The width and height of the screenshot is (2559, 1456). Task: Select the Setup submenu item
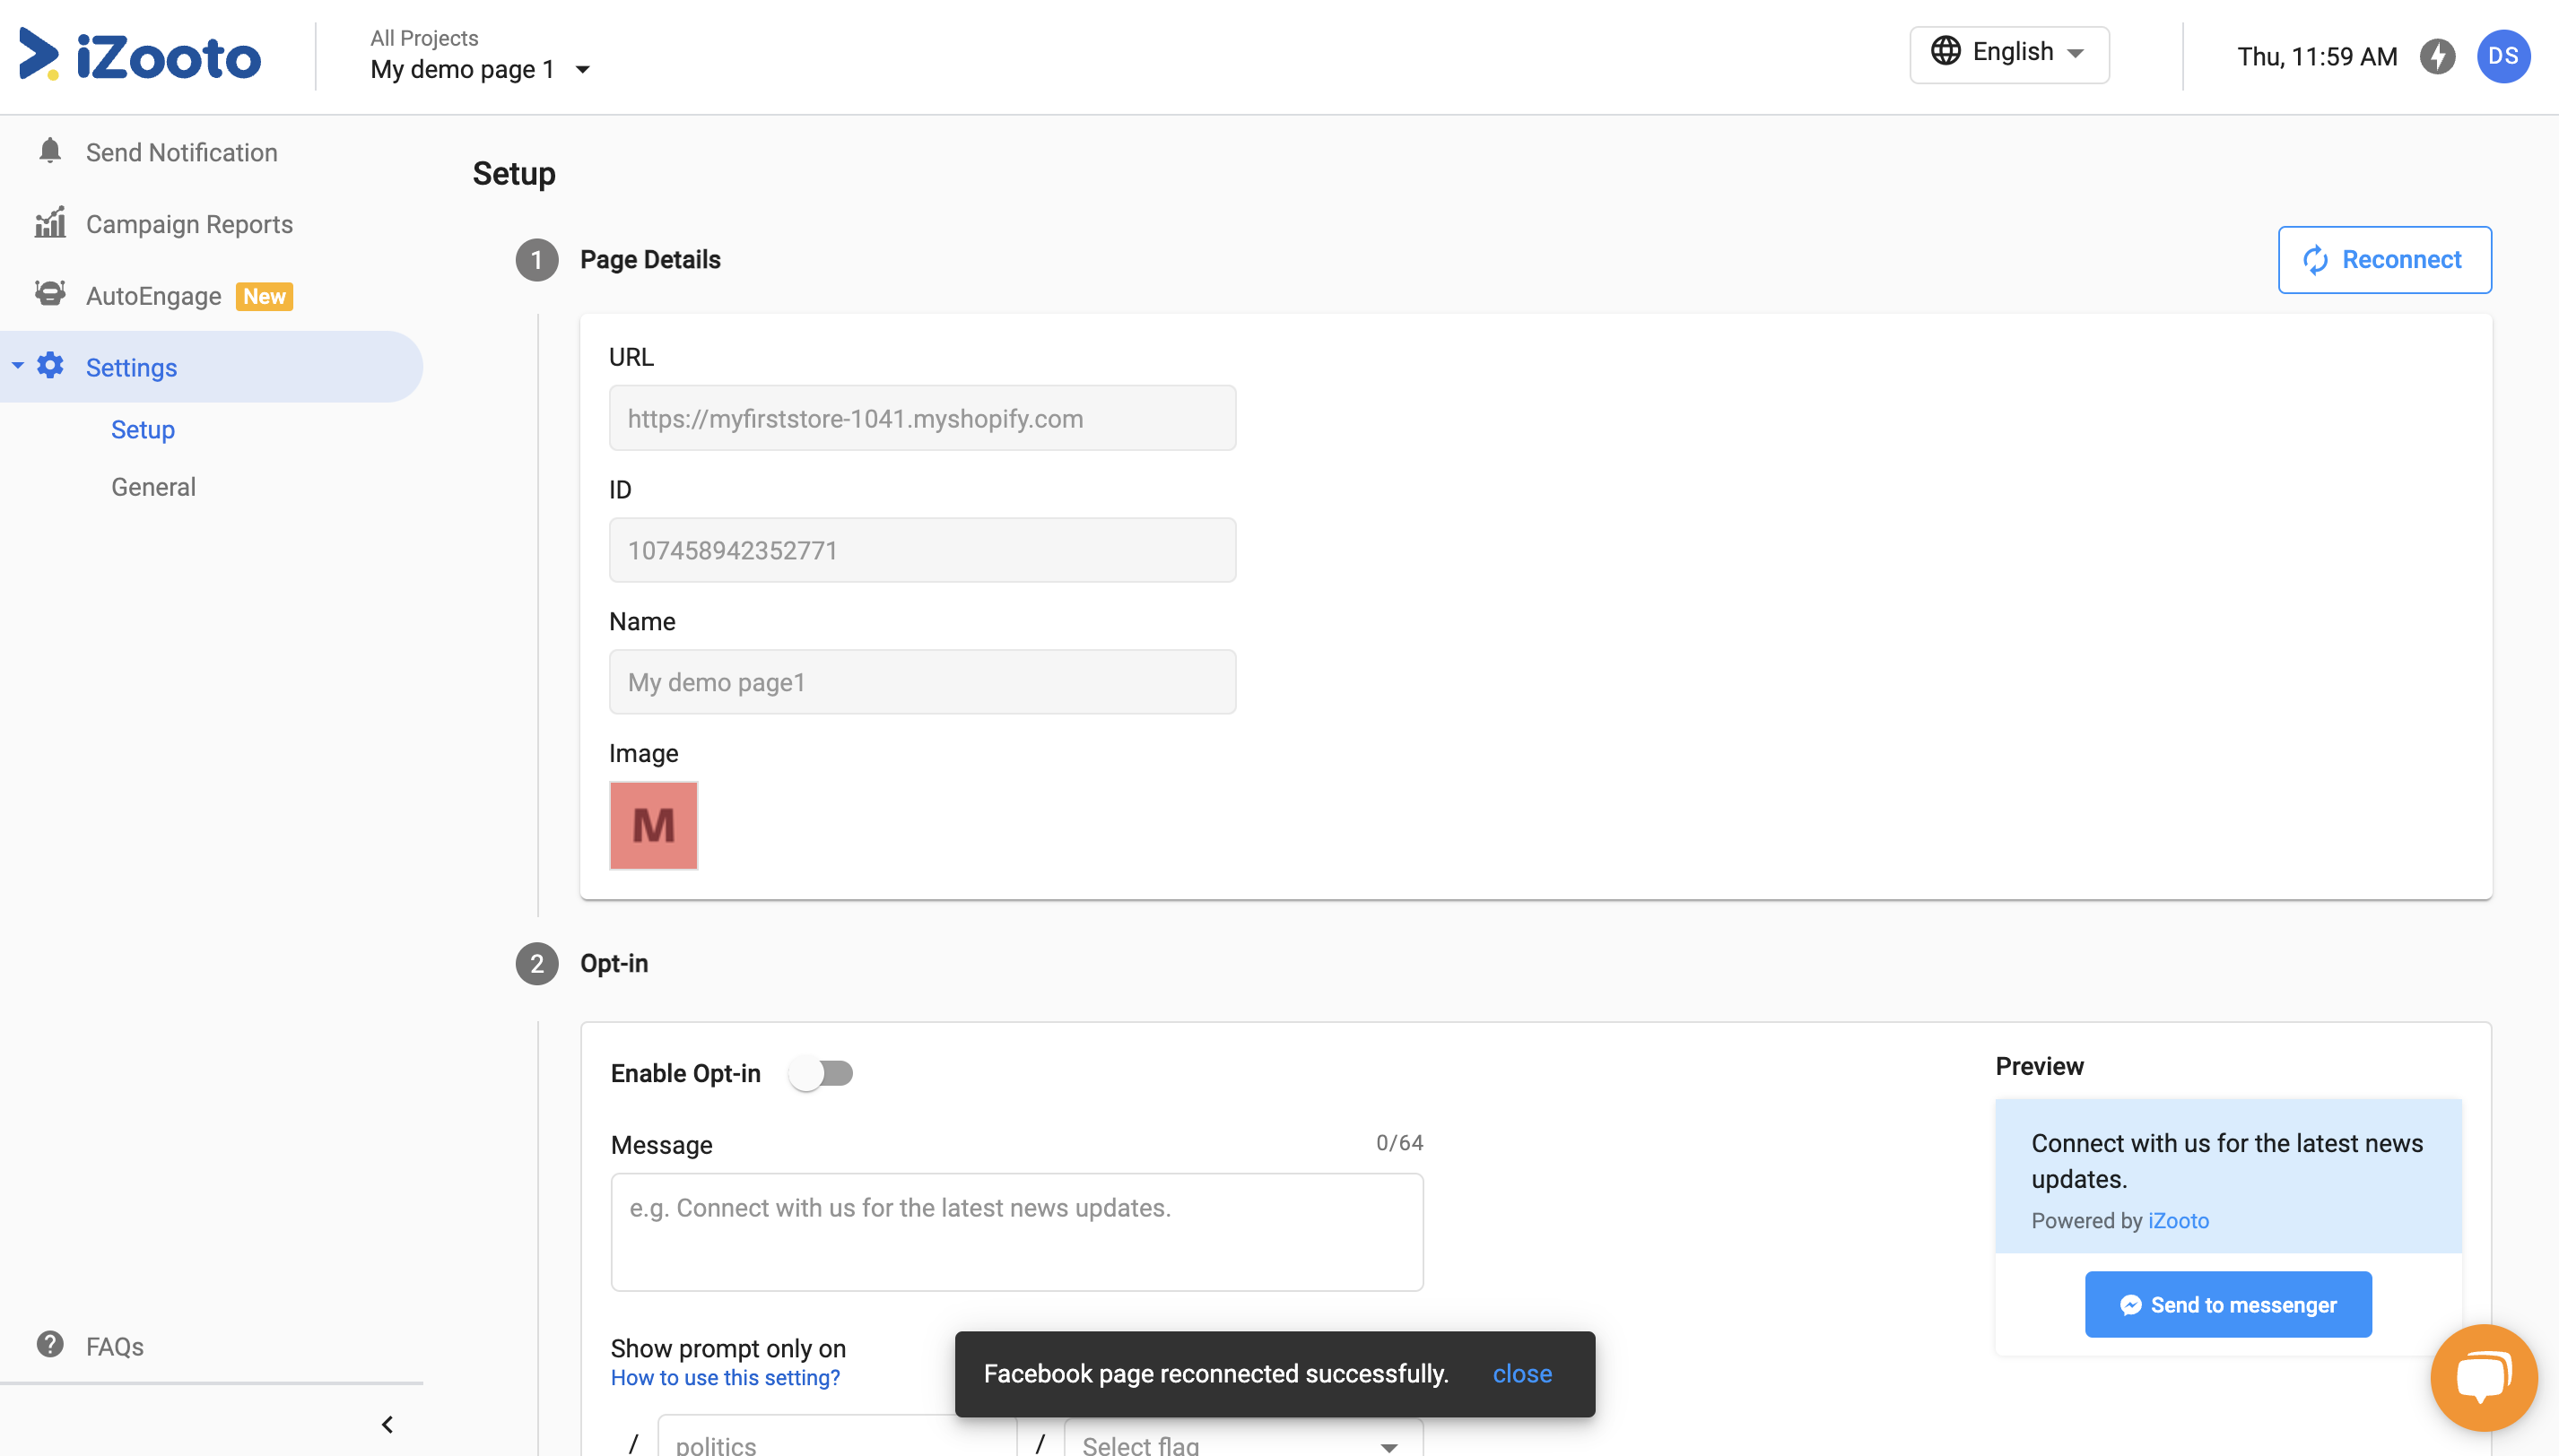point(143,429)
